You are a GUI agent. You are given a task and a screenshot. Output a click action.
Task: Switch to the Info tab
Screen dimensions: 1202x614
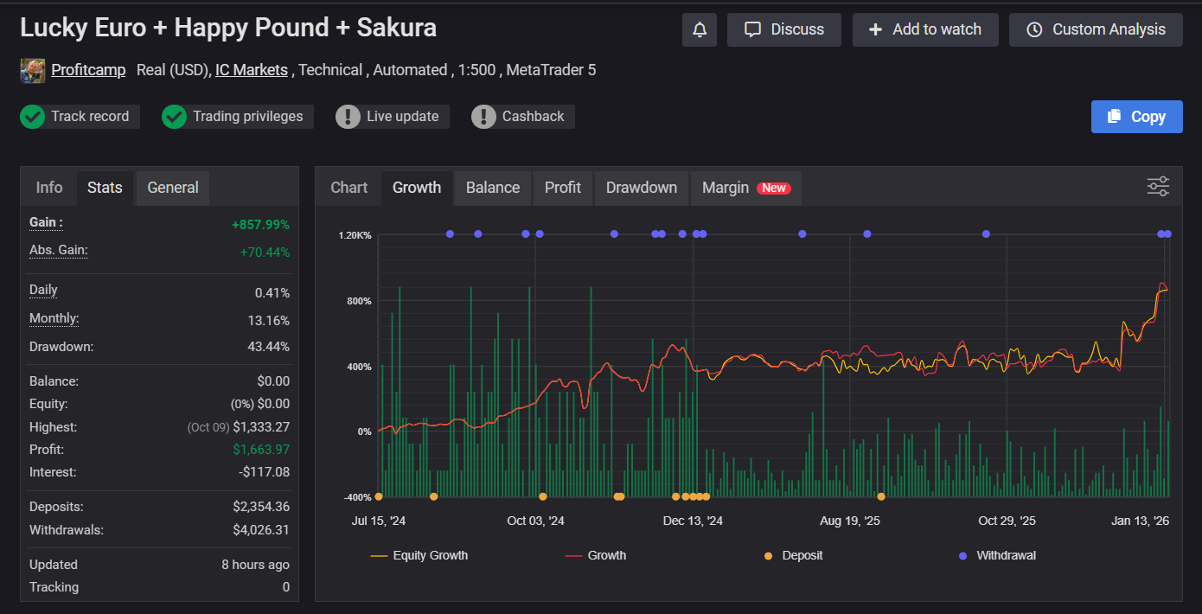click(x=49, y=188)
